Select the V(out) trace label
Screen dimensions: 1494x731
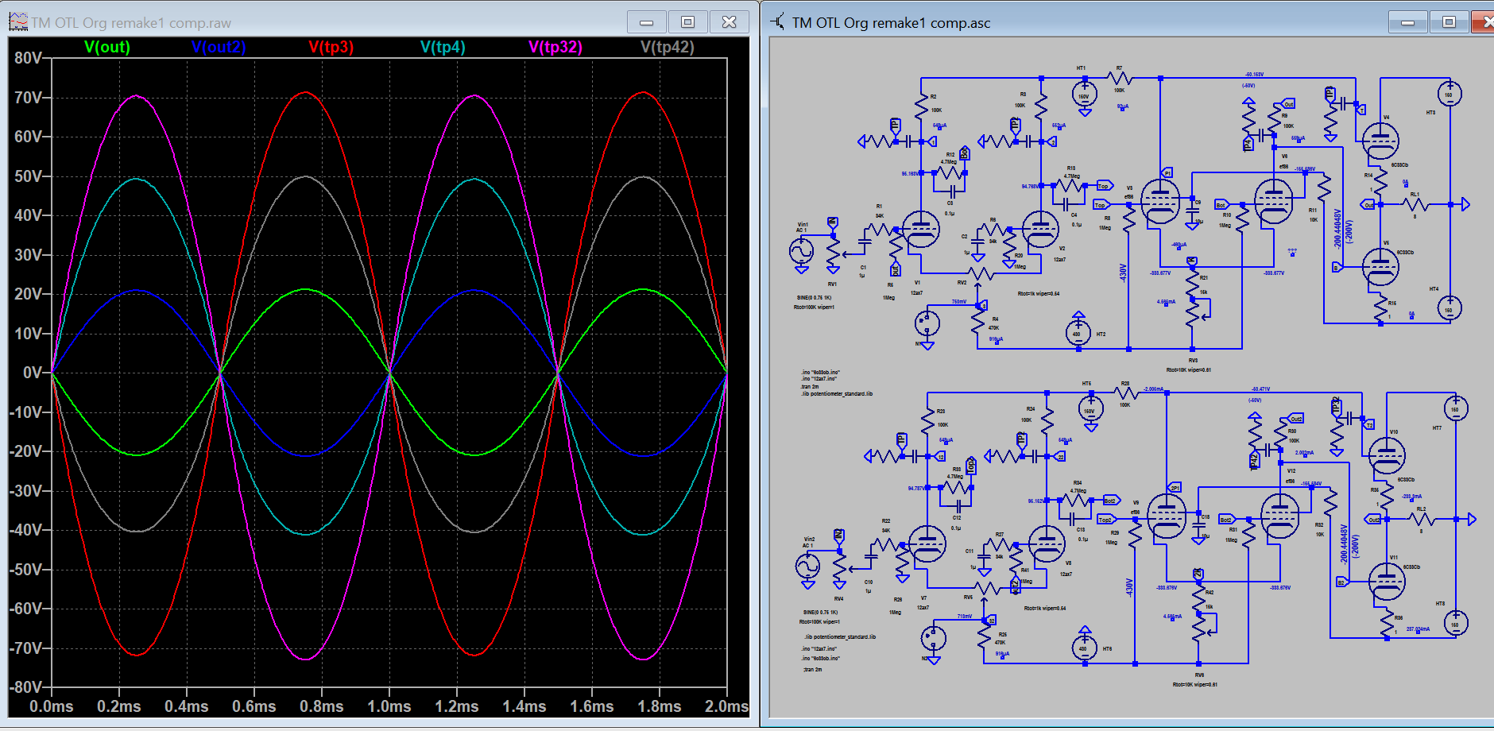coord(107,47)
